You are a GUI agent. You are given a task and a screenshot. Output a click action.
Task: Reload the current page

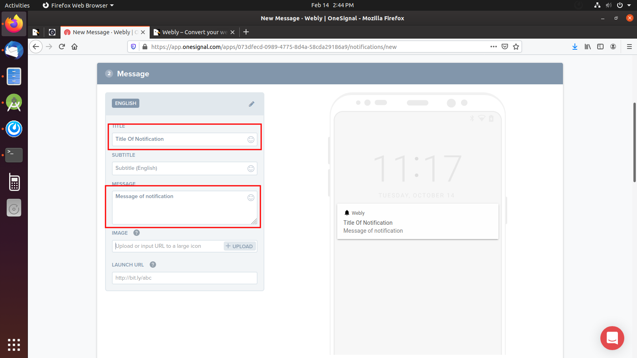pos(62,47)
